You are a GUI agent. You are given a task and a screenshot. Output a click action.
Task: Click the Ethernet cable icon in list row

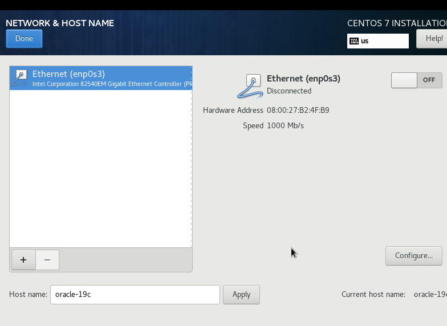pos(20,78)
